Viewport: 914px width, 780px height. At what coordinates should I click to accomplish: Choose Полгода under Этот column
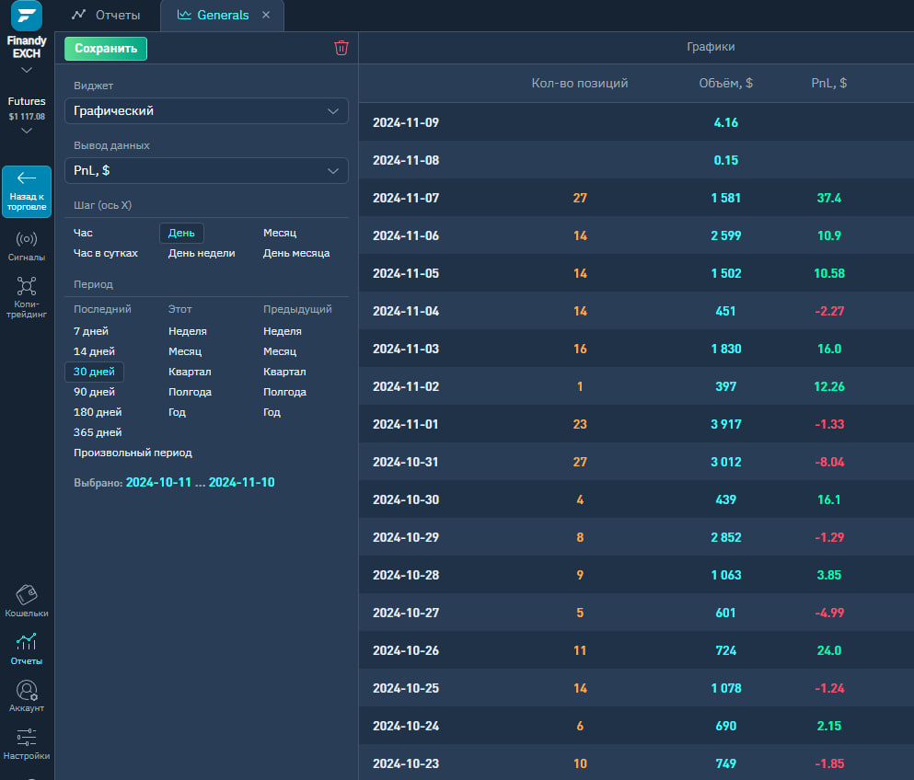[190, 392]
